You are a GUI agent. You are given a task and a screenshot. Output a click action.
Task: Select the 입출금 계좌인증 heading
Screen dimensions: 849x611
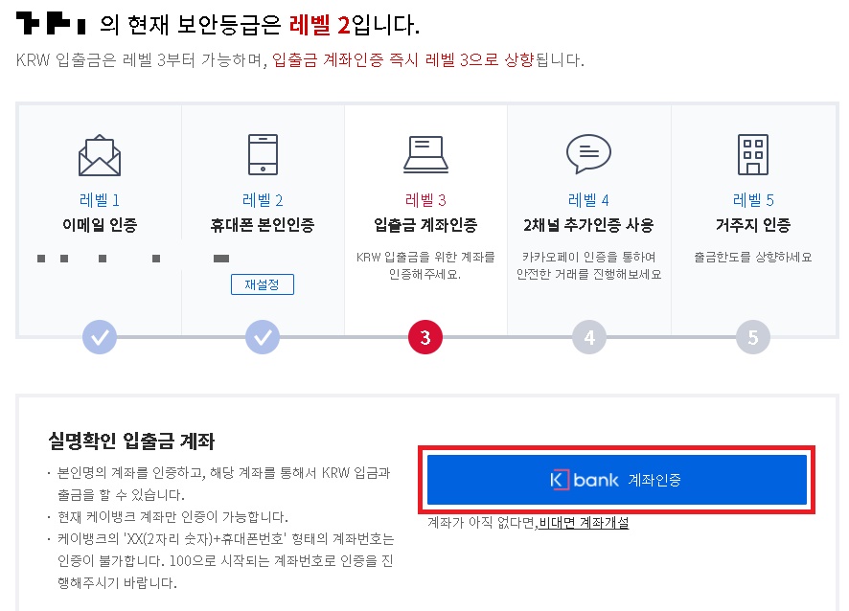(425, 225)
